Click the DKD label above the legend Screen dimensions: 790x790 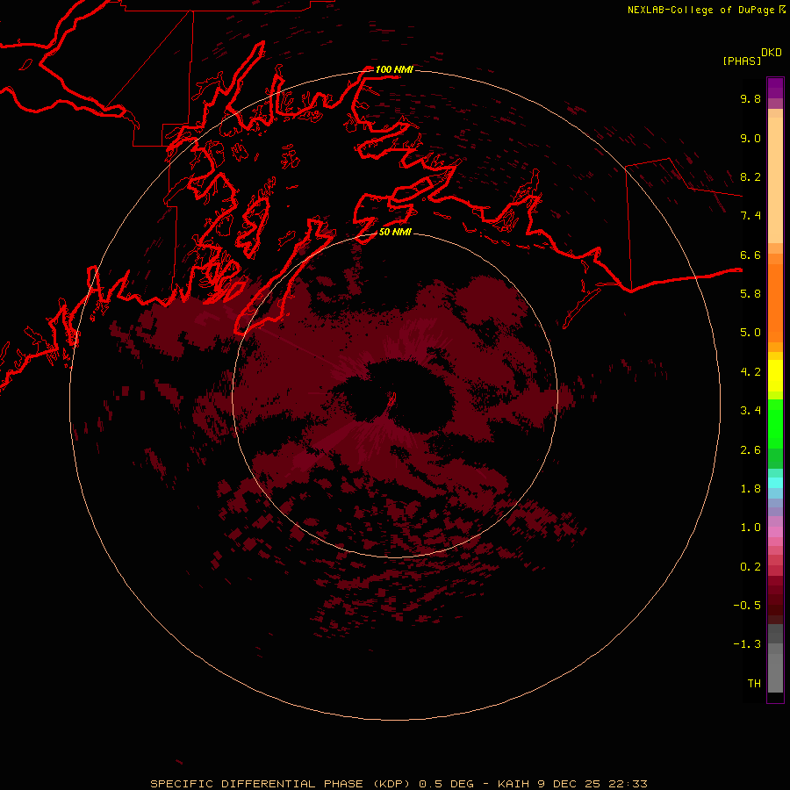[772, 53]
